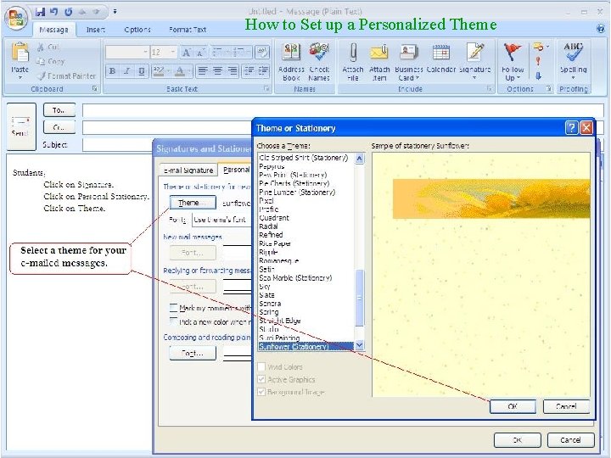This screenshot has height=458, width=611.
Task: Attach a file to the message
Action: (x=353, y=62)
